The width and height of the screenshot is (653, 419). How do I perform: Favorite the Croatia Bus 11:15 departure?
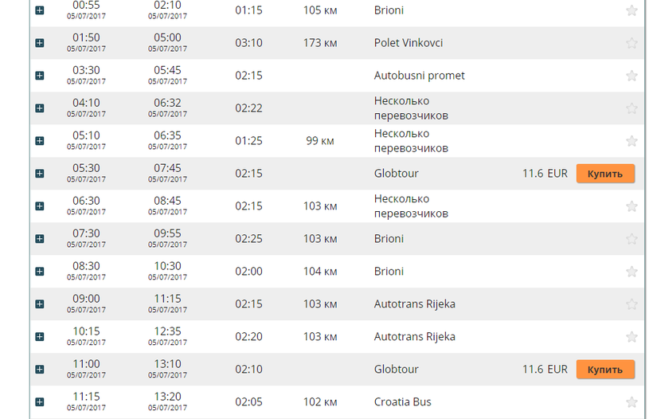click(631, 402)
